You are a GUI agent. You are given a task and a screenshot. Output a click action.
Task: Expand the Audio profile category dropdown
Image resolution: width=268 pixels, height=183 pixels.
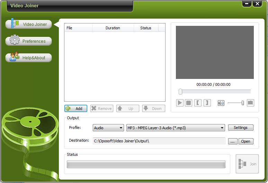(x=108, y=128)
